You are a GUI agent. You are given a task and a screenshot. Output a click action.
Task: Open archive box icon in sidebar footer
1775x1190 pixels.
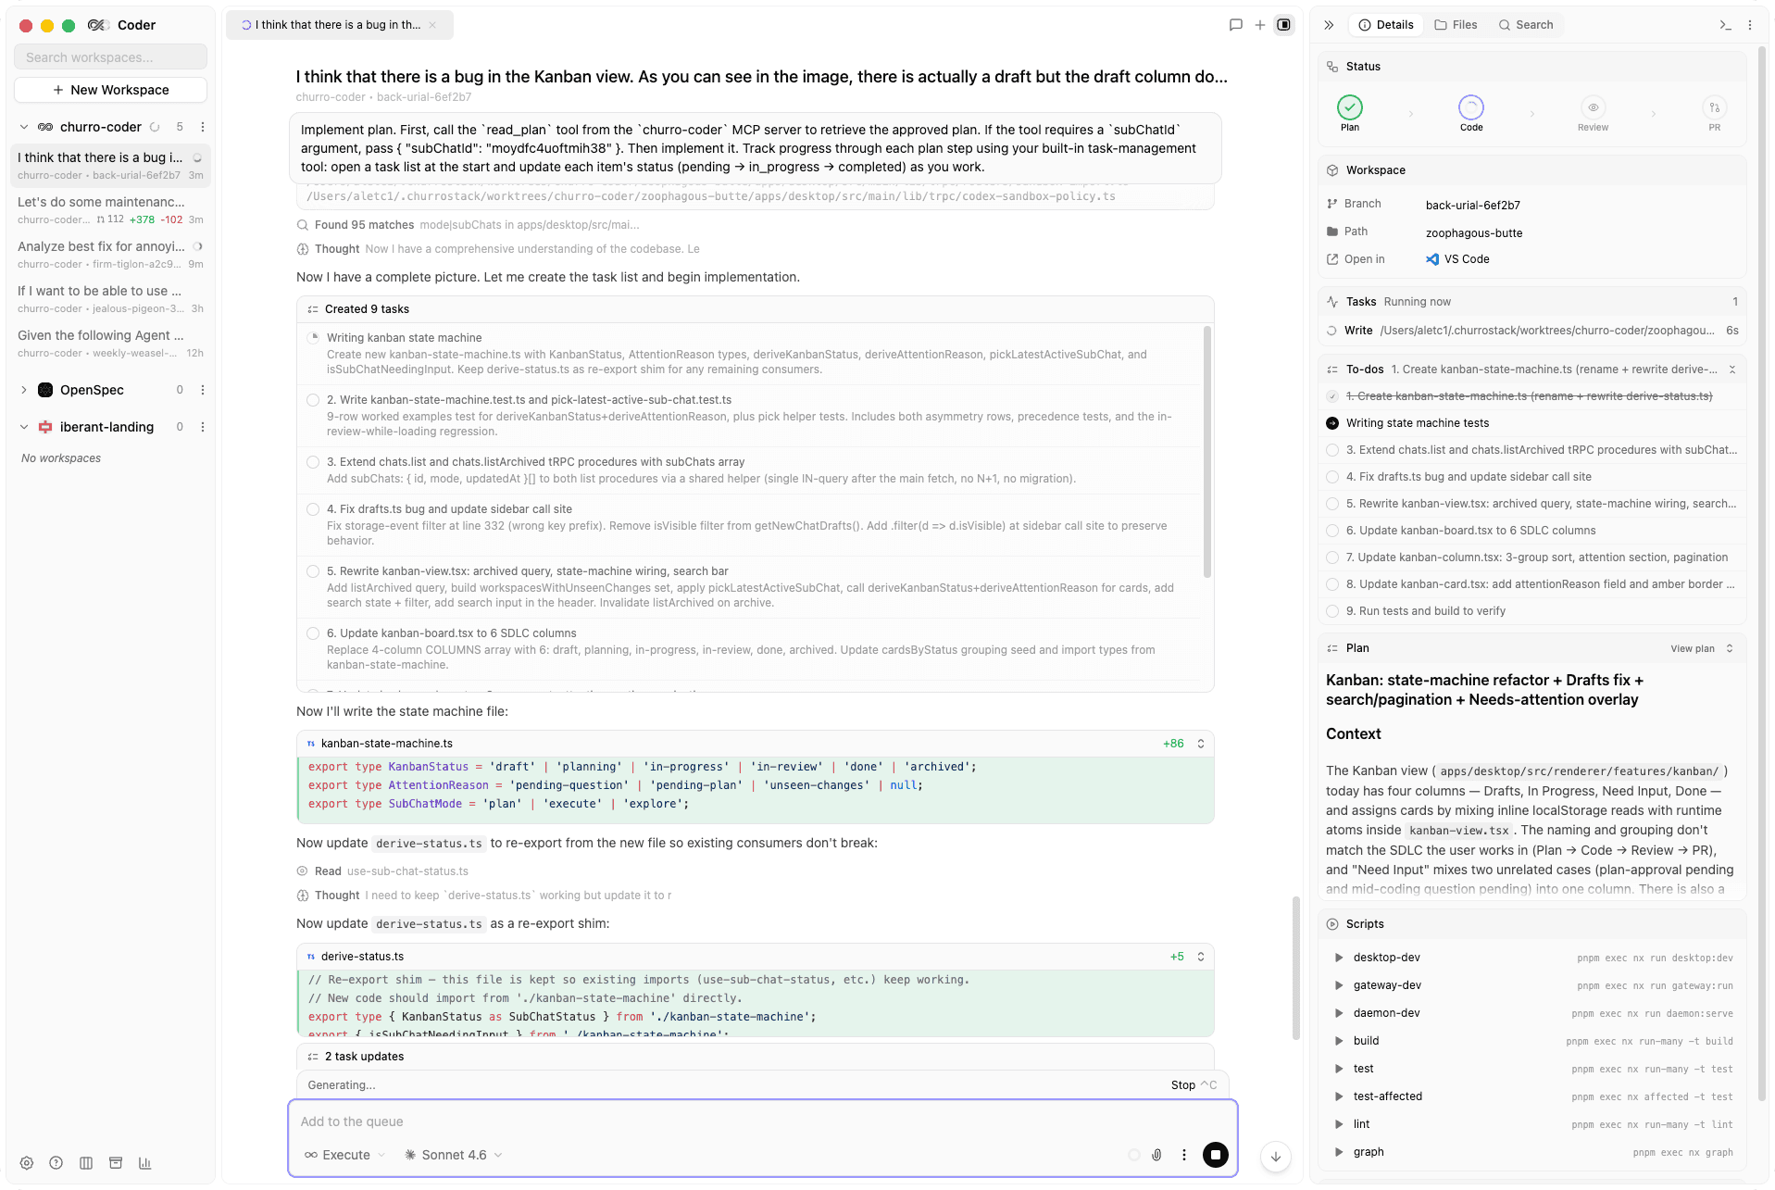tap(116, 1163)
